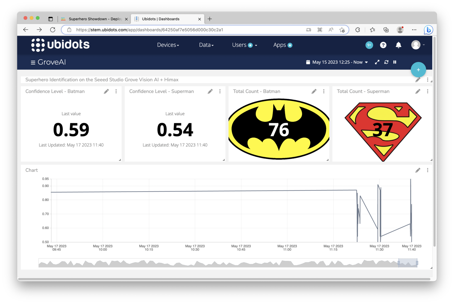
Task: Open options for Confidence Level - Superman widget
Action: 220,91
